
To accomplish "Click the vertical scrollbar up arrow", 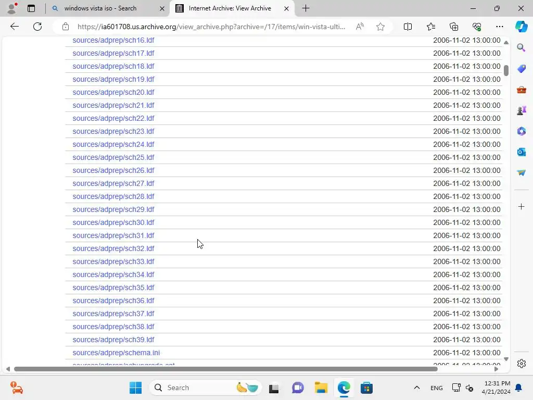I will pos(506,43).
